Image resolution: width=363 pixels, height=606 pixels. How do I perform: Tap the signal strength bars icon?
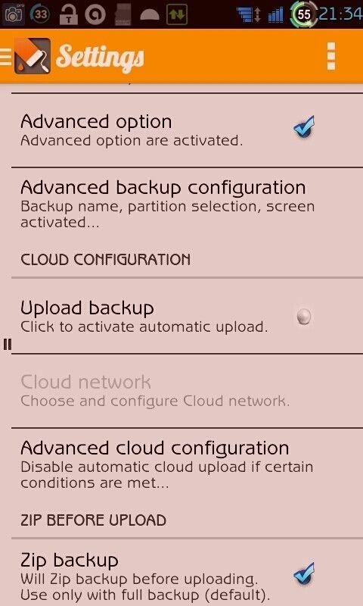[x=276, y=15]
